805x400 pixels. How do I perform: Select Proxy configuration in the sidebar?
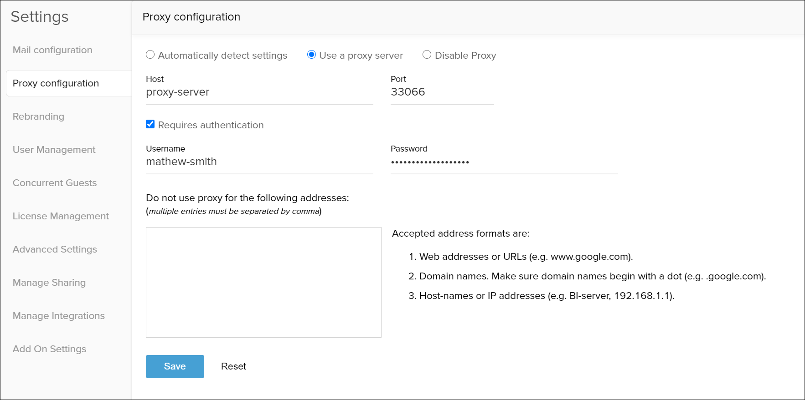pos(56,83)
